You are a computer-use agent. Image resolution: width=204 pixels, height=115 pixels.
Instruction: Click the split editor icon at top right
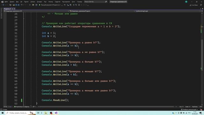coord(202,11)
